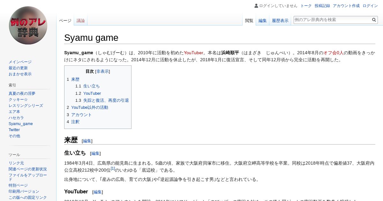Select the 編集 tab
The image size is (383, 201).
click(x=263, y=20)
